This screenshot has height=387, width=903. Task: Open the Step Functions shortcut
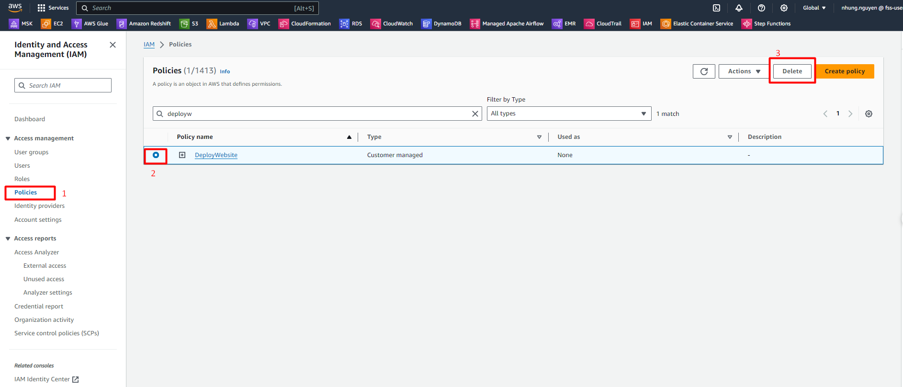tap(766, 23)
